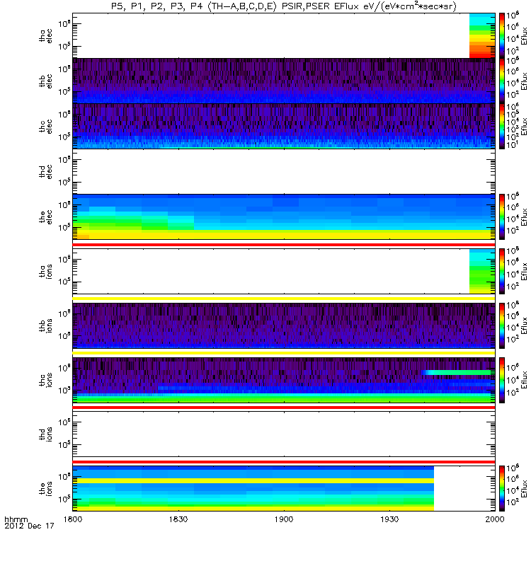Screen dimensions: 531x566
Task: Click the 1800 time tick label
Action: (x=73, y=519)
